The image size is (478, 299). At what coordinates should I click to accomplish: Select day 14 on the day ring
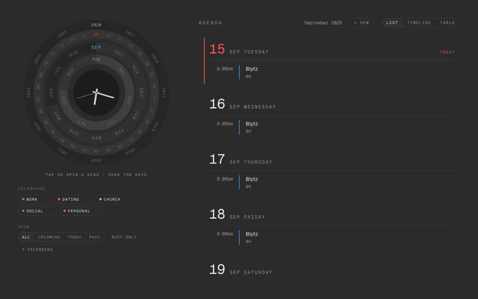pos(84,36)
